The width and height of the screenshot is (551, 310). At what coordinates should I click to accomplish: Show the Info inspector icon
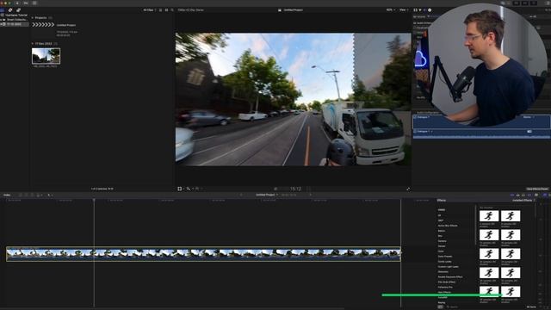pos(430,10)
